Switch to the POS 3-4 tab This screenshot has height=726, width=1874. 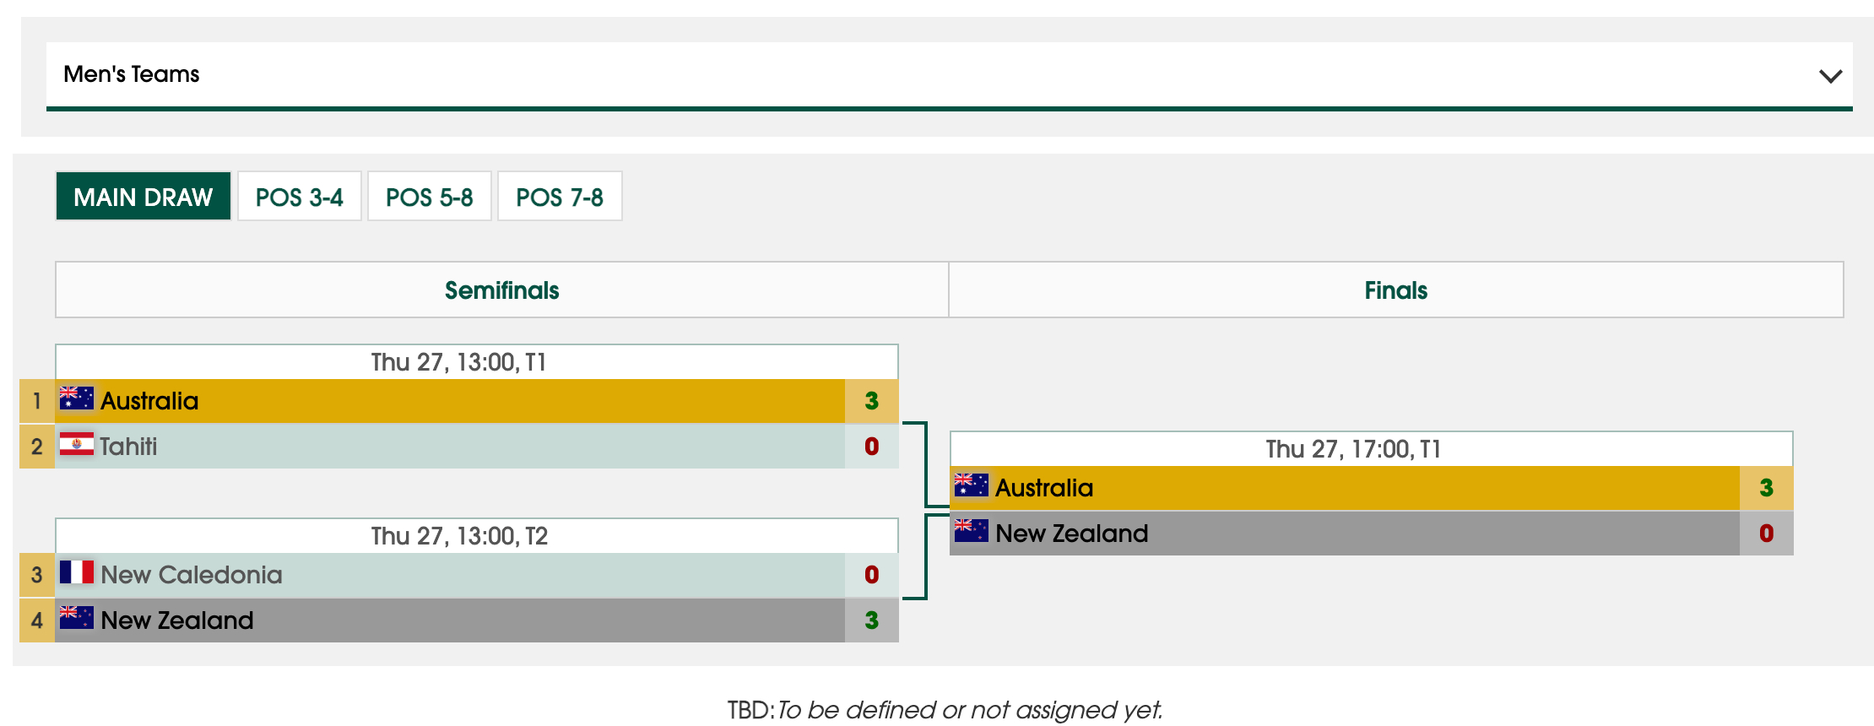coord(300,197)
